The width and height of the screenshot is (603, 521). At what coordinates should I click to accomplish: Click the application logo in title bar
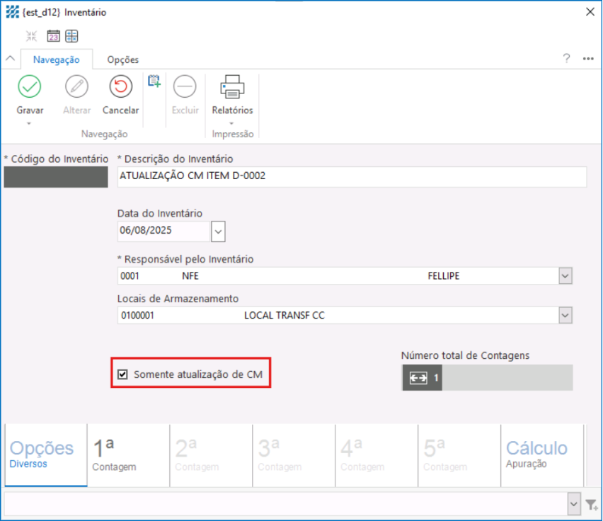[x=12, y=12]
